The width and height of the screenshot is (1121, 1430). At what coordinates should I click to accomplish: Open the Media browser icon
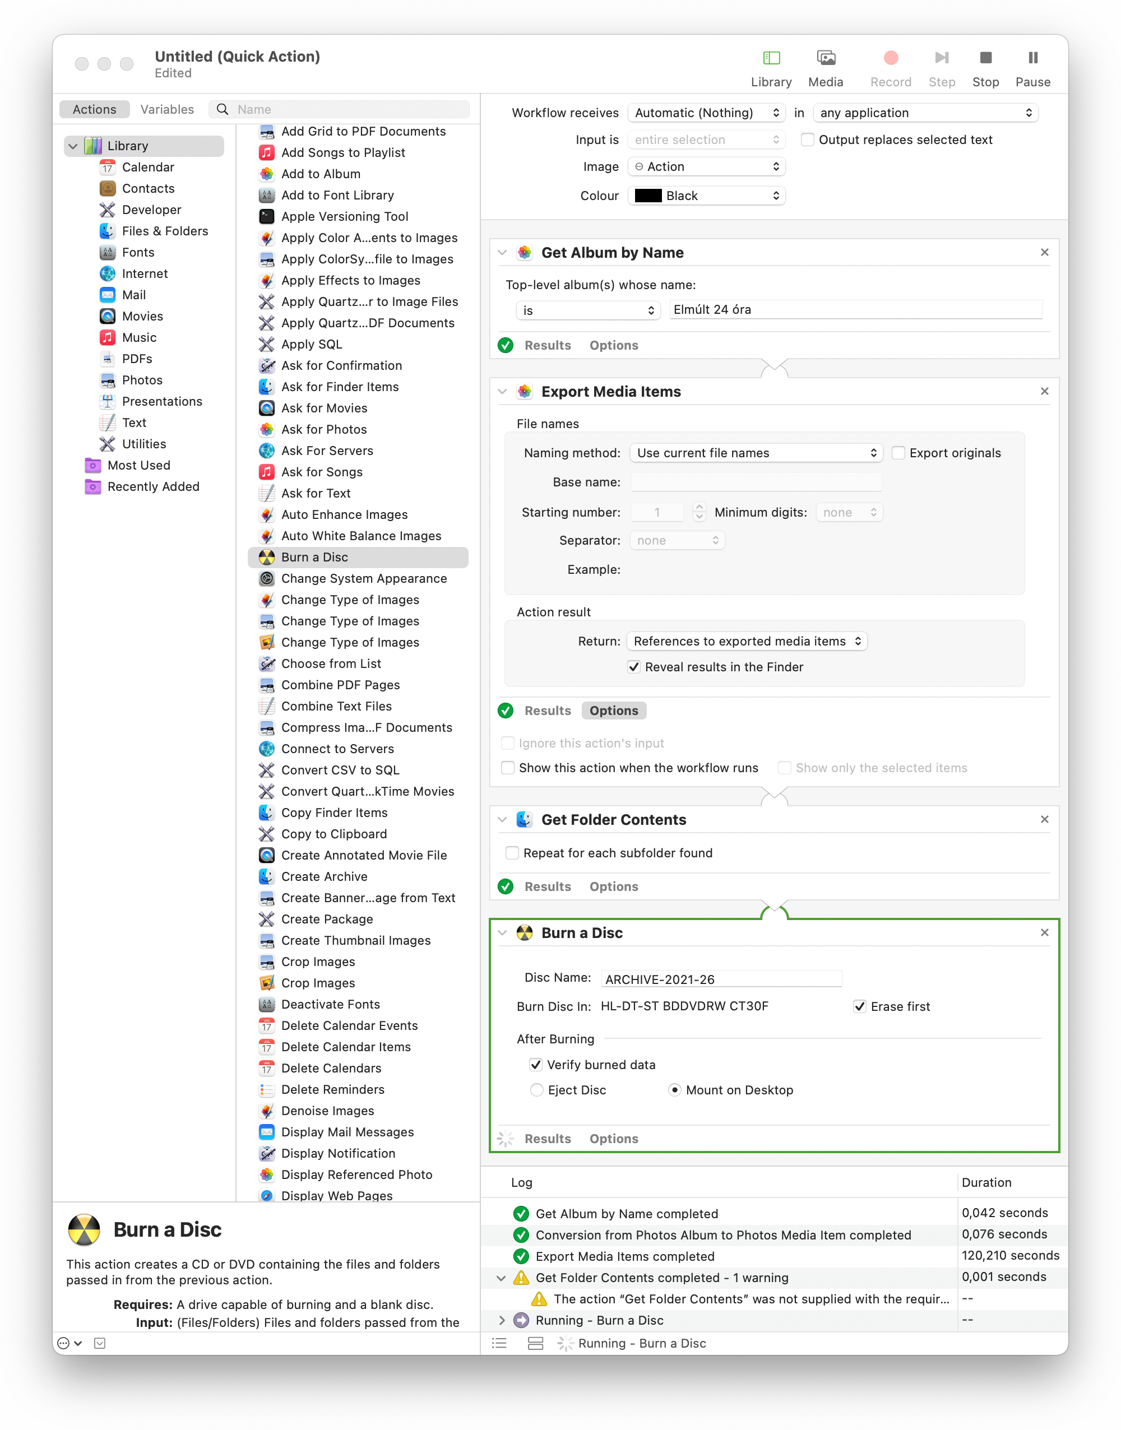[826, 58]
